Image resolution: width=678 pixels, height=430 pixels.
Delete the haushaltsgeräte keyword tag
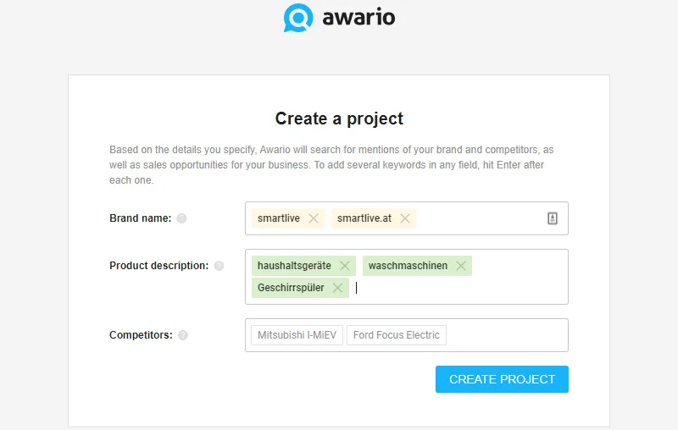click(x=345, y=266)
